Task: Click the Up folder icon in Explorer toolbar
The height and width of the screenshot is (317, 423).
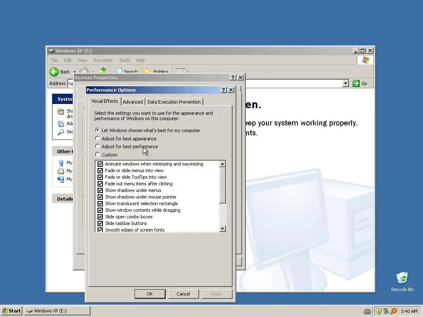Action: pyautogui.click(x=103, y=70)
